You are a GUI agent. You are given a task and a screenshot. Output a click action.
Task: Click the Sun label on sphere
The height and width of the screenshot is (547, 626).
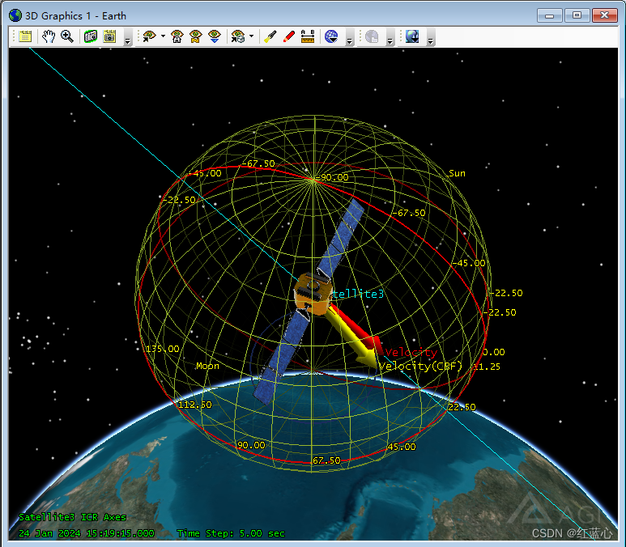457,173
